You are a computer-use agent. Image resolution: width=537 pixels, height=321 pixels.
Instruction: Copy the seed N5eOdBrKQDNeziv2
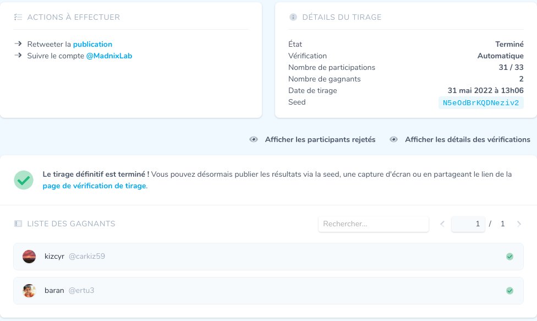coord(481,103)
